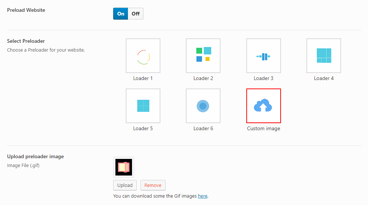Click the 'Loader 5' caption text
368x205 pixels.
tap(143, 129)
